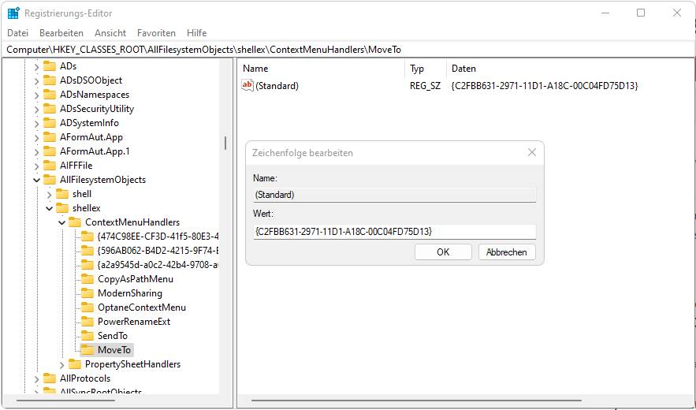Click the registry path address bar
This screenshot has width=696, height=410.
(348, 50)
